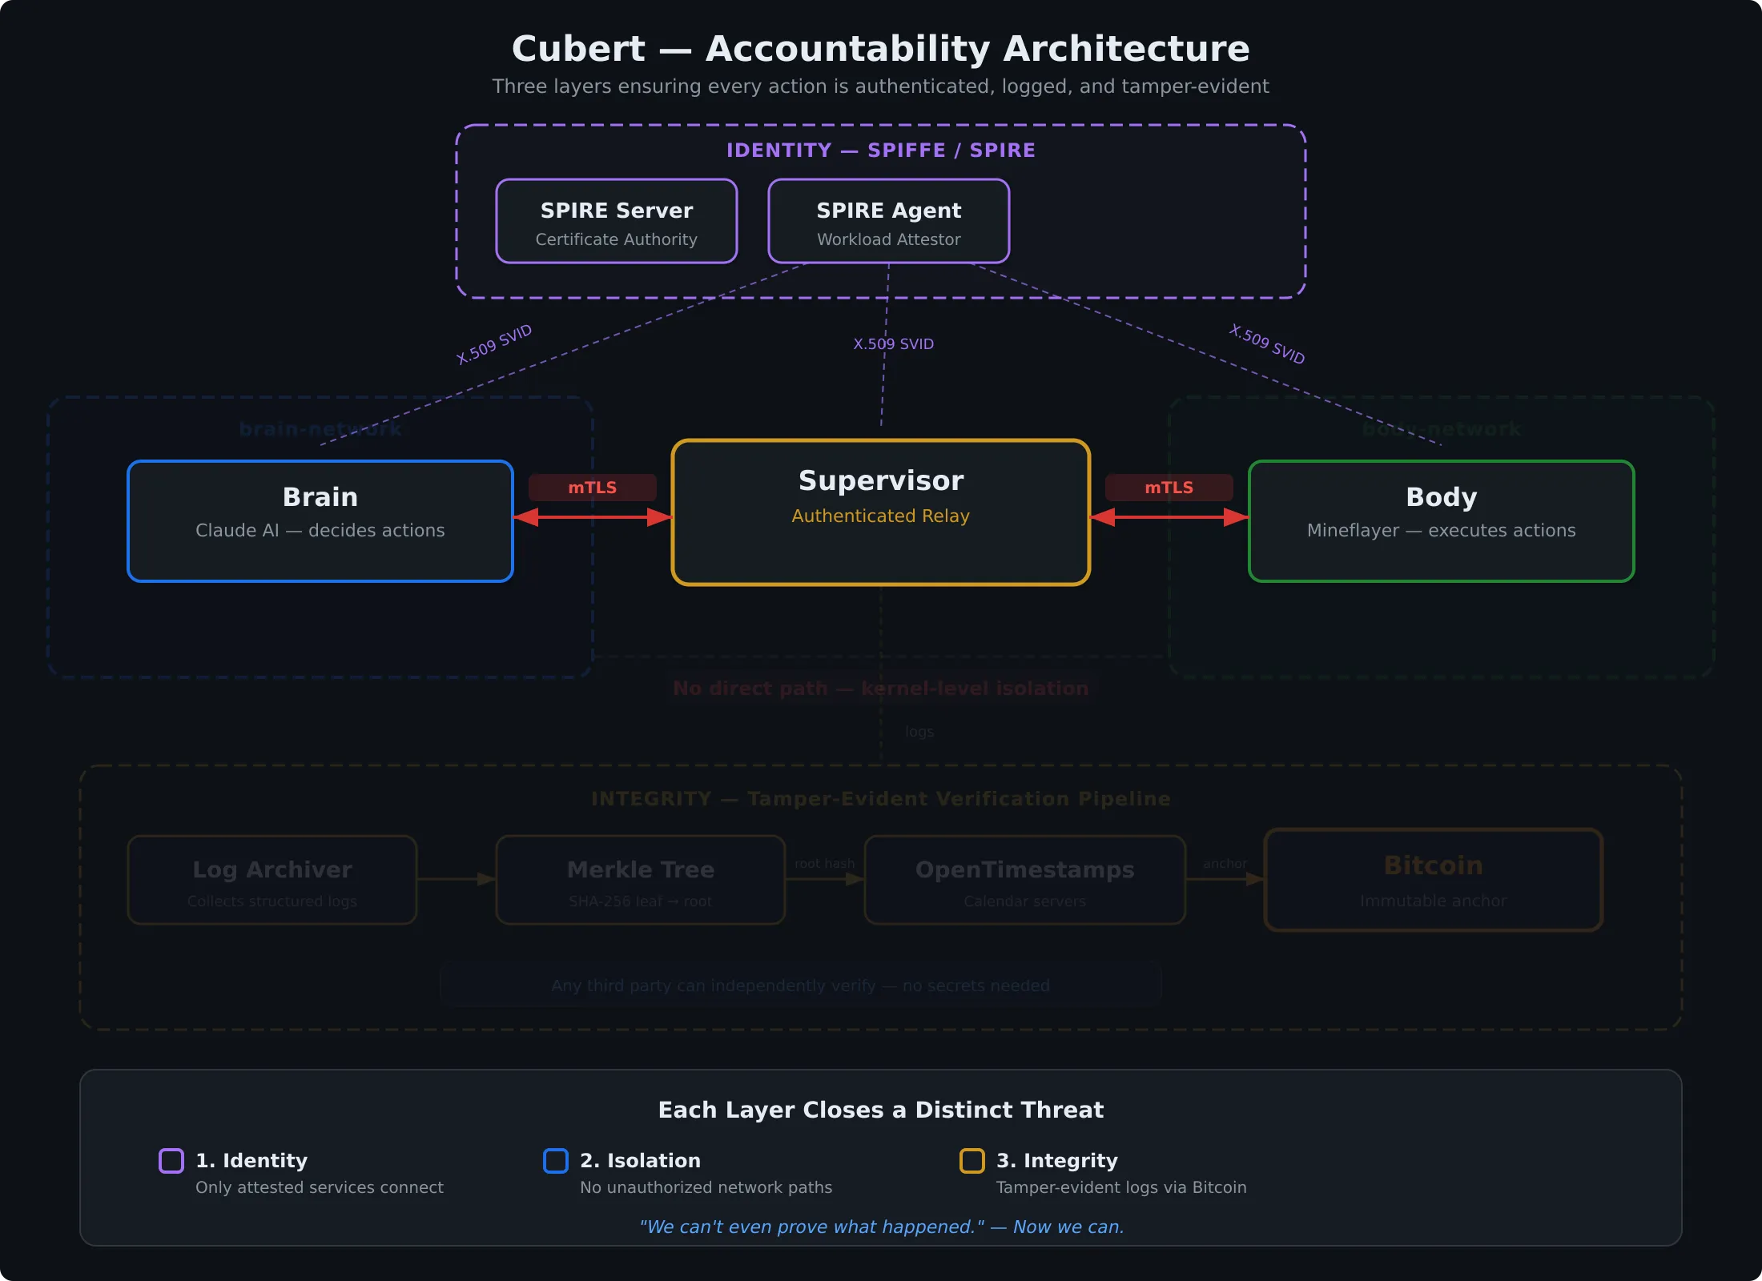Toggle the 1. Identity legend checkbox
This screenshot has height=1281, width=1762.
[170, 1162]
